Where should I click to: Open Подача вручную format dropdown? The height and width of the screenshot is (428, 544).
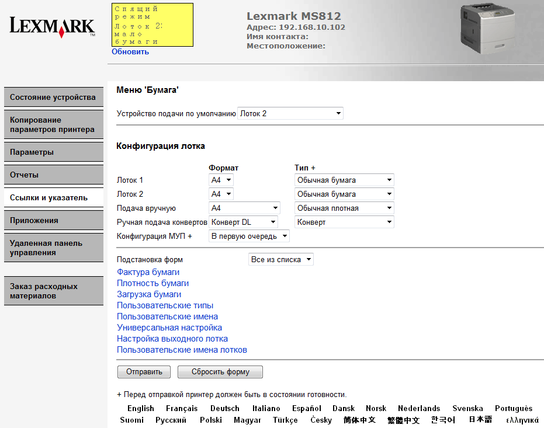[x=244, y=208]
